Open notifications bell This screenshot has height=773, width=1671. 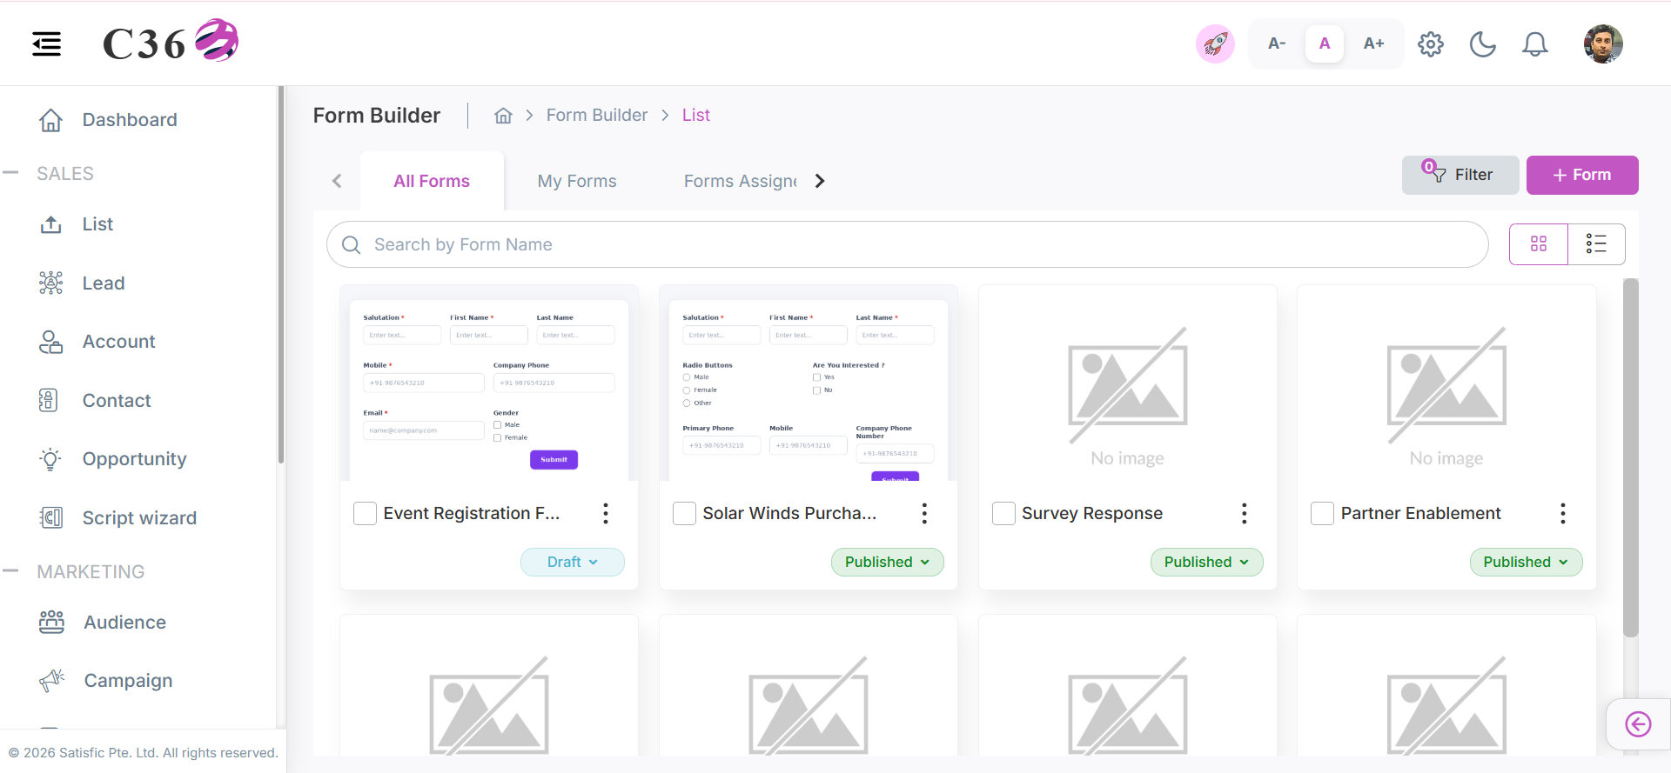[1534, 43]
